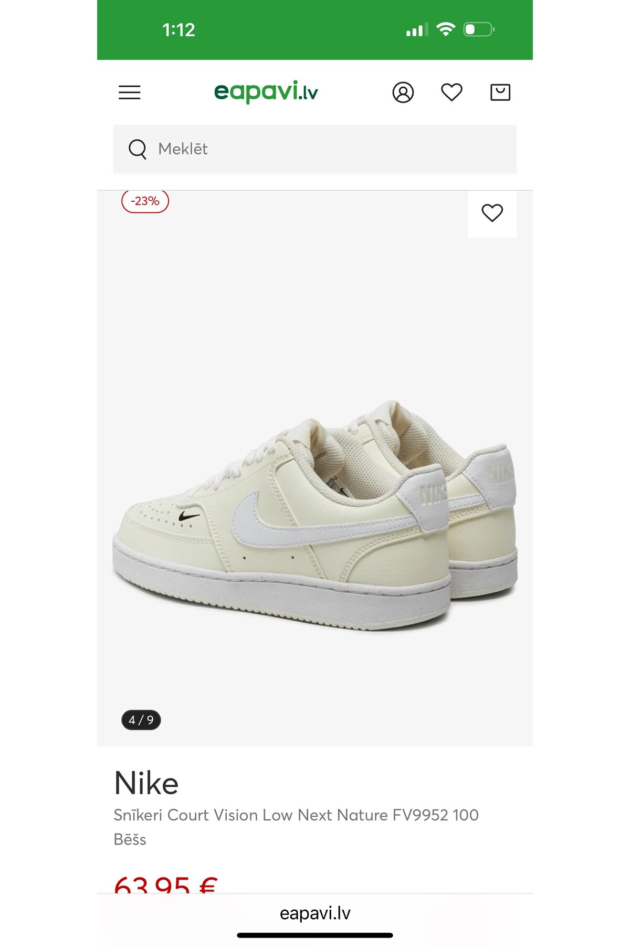Click the magnifying glass search icon
The image size is (630, 946).
138,149
